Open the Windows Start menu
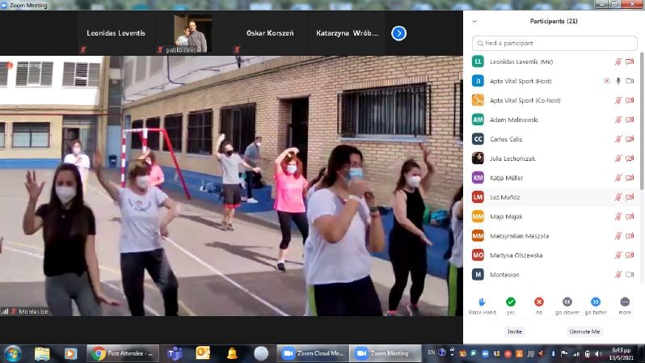 pyautogui.click(x=13, y=353)
